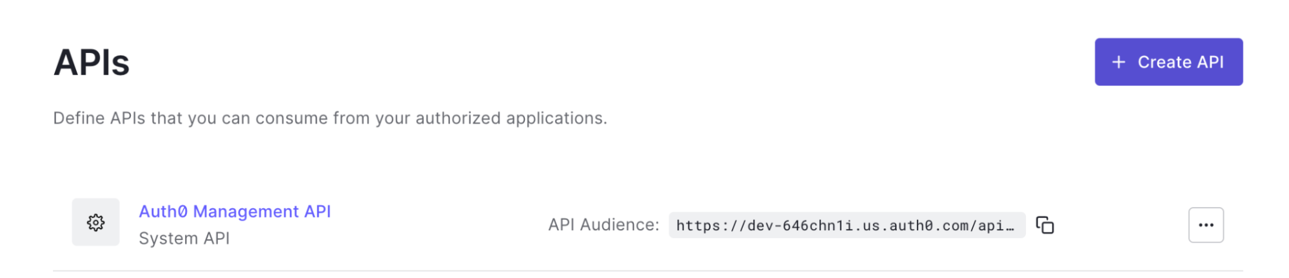
Task: Click the API Audience label
Action: pos(604,224)
